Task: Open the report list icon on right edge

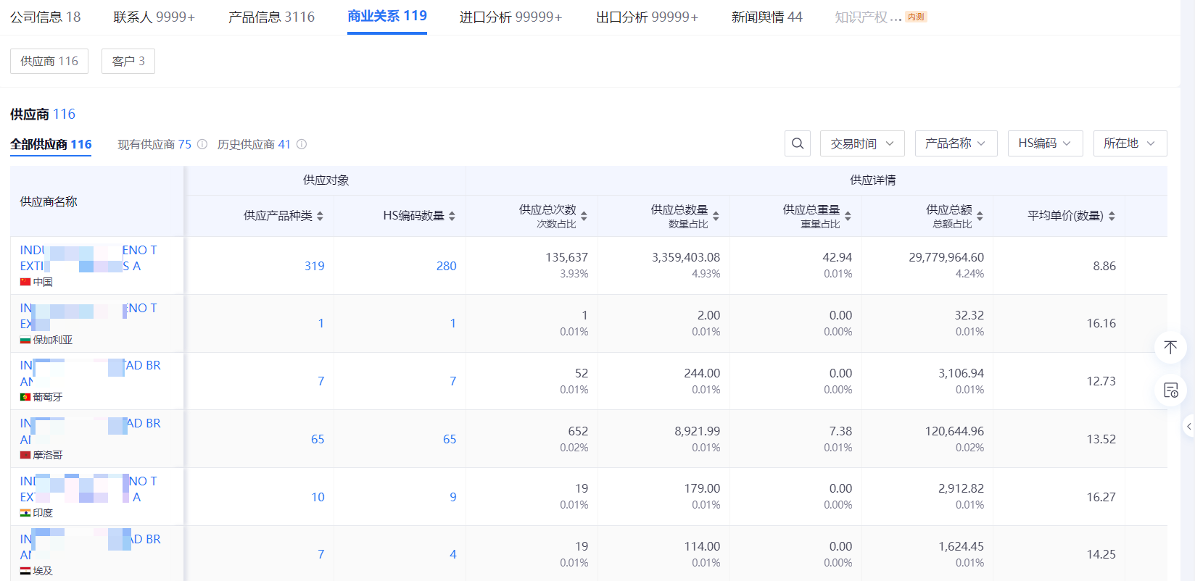Action: 1170,390
